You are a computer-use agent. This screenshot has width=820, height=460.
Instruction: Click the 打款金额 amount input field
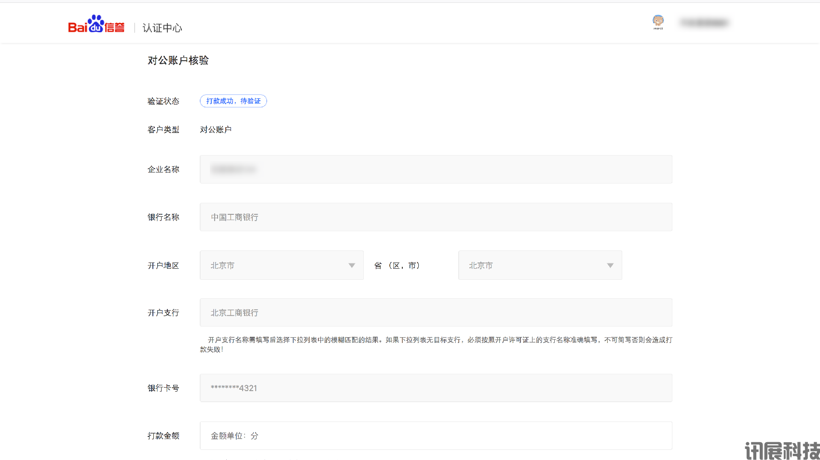coord(436,436)
